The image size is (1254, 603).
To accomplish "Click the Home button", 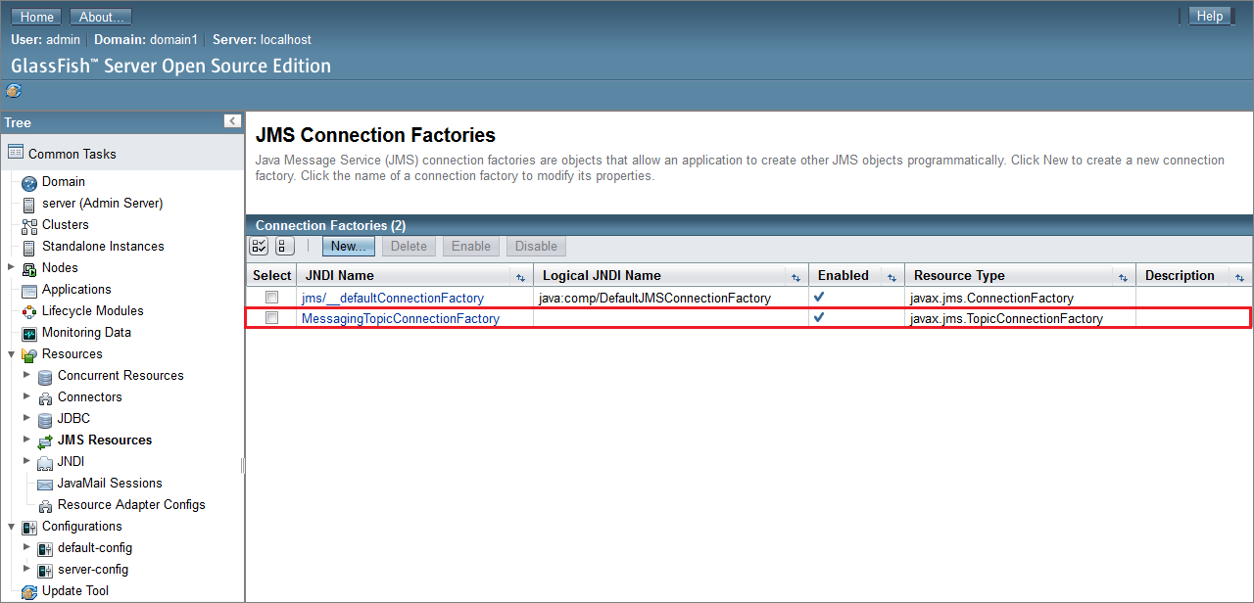I will (37, 17).
